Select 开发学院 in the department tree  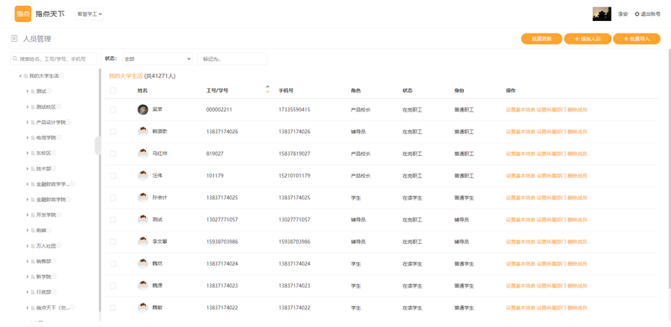tap(46, 215)
